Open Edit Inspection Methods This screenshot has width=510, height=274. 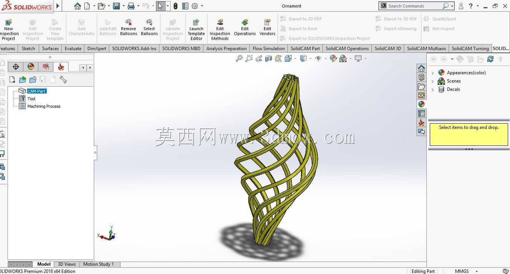click(x=220, y=30)
